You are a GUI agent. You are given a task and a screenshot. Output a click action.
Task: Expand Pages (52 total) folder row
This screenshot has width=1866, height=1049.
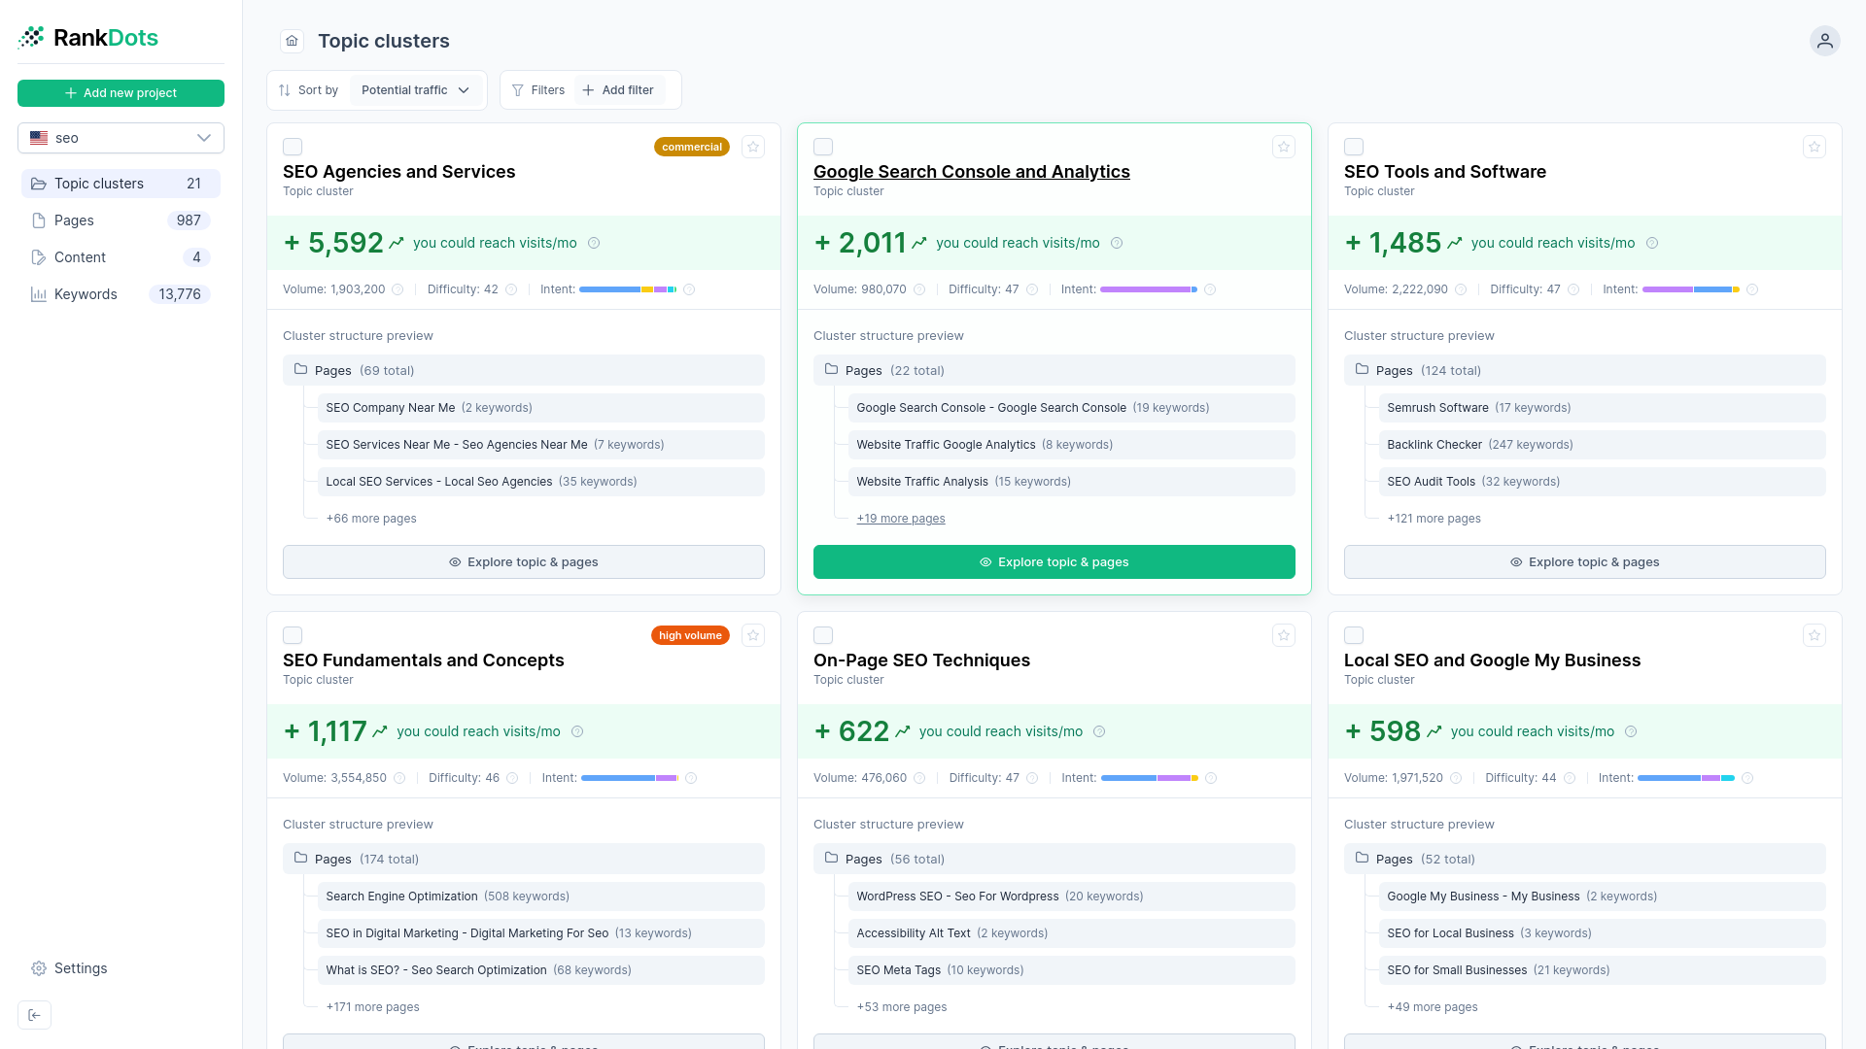1585,859
